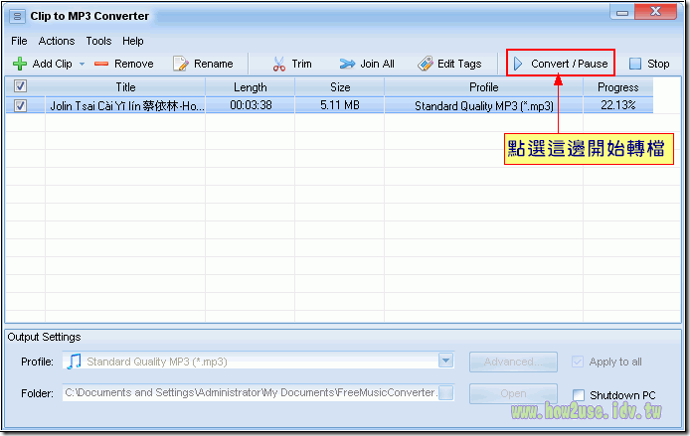Remove the selected clip using Remove icon
The height and width of the screenshot is (436, 690).
pyautogui.click(x=101, y=64)
